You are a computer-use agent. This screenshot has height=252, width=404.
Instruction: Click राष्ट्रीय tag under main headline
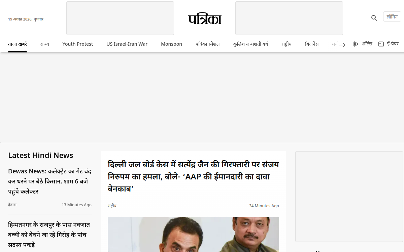tap(112, 206)
